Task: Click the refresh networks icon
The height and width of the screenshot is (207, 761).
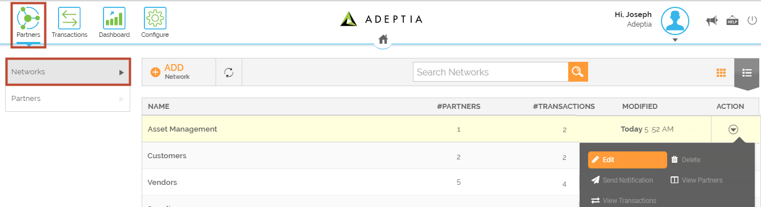Action: tap(229, 72)
